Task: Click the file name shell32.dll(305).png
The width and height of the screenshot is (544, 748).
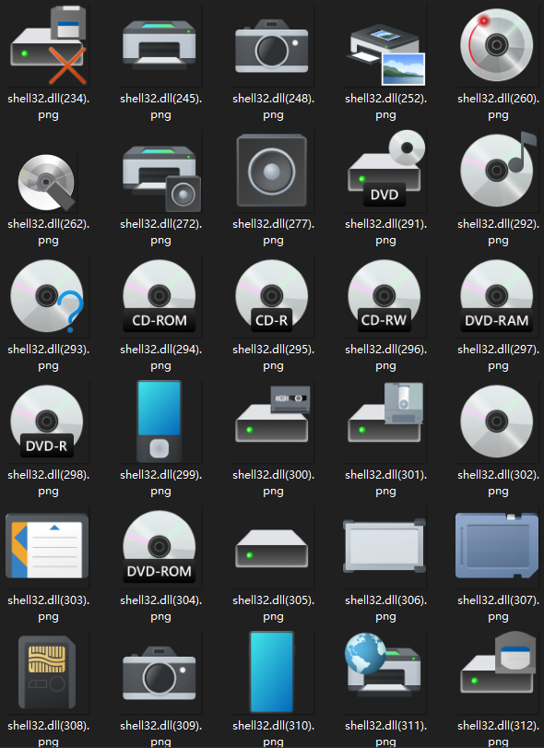Action: tap(273, 608)
